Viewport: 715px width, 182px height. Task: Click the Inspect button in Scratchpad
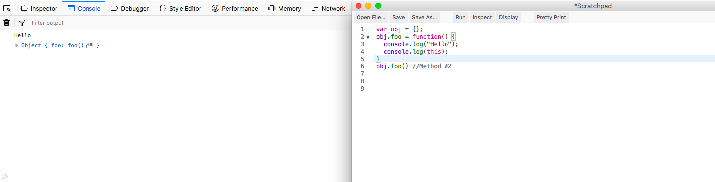click(482, 17)
